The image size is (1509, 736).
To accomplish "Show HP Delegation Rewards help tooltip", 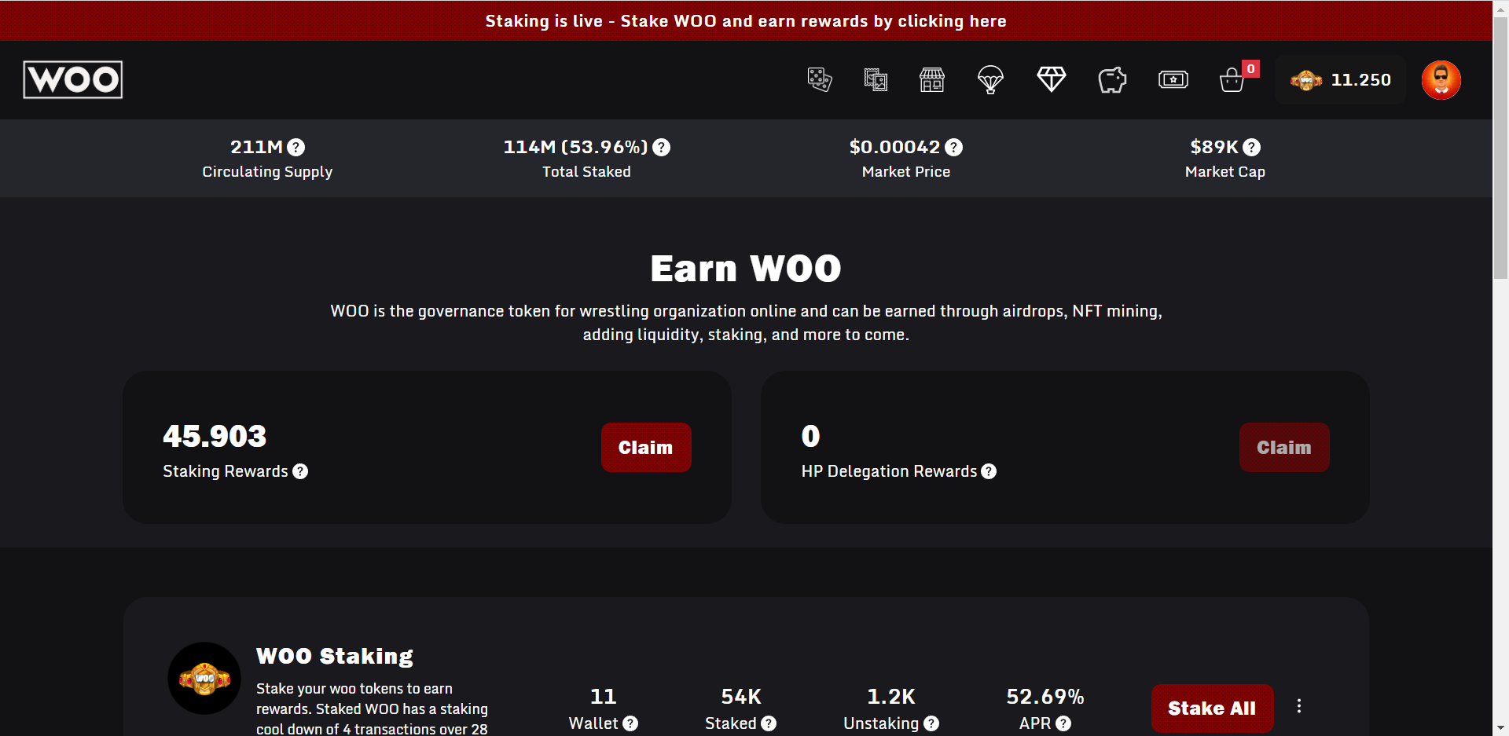I will (989, 471).
